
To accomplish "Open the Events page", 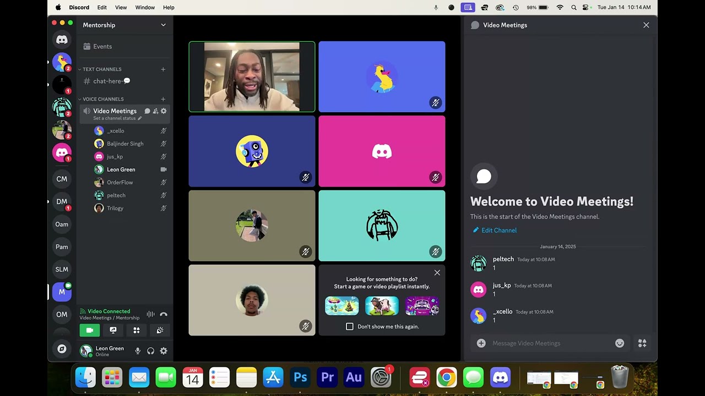I will [124, 47].
